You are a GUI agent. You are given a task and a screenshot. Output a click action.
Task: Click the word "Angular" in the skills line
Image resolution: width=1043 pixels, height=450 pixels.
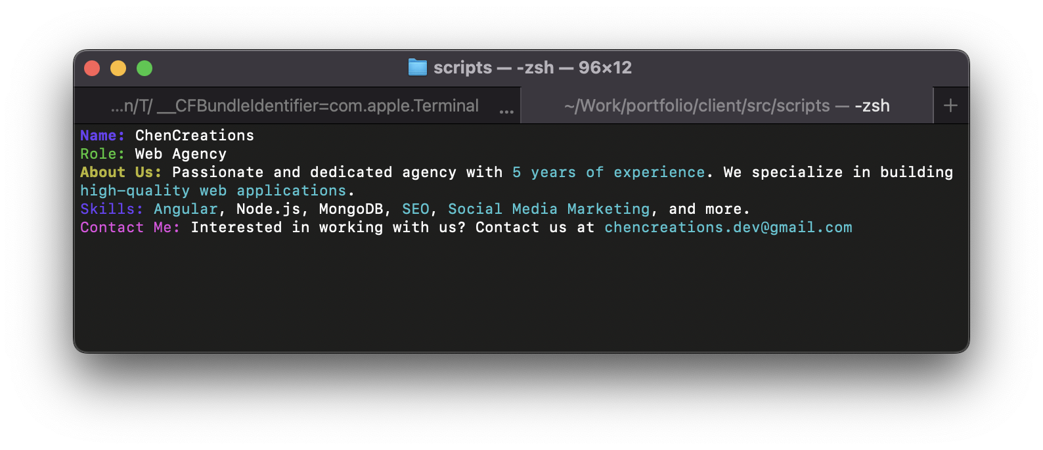pos(185,209)
